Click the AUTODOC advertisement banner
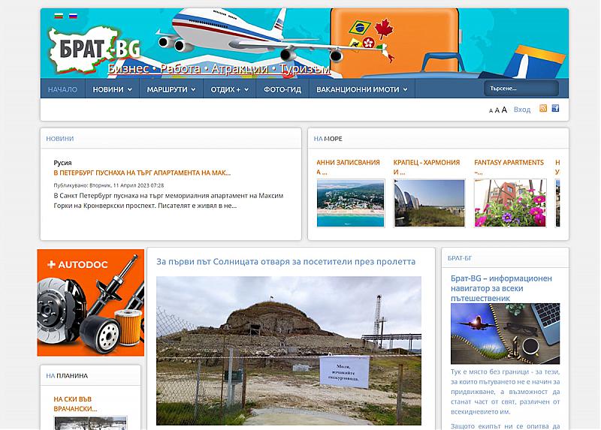The height and width of the screenshot is (430, 601). click(x=90, y=303)
